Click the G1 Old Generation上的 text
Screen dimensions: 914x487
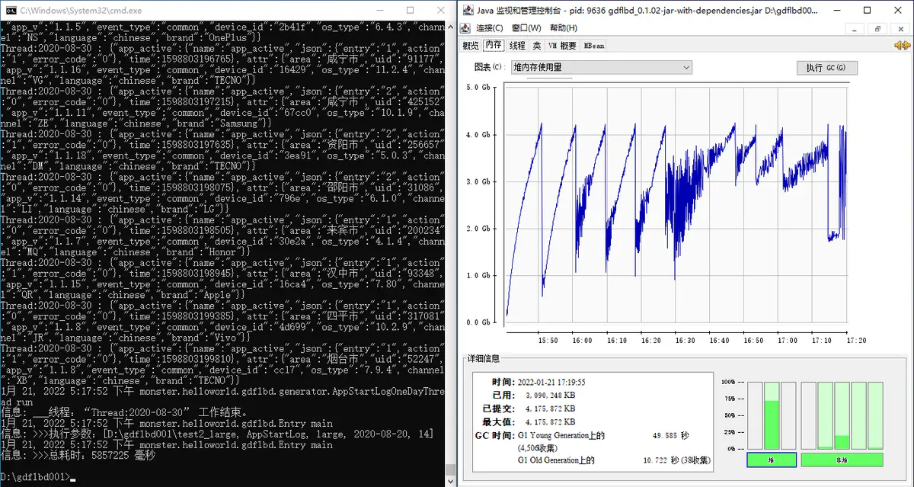(556, 460)
